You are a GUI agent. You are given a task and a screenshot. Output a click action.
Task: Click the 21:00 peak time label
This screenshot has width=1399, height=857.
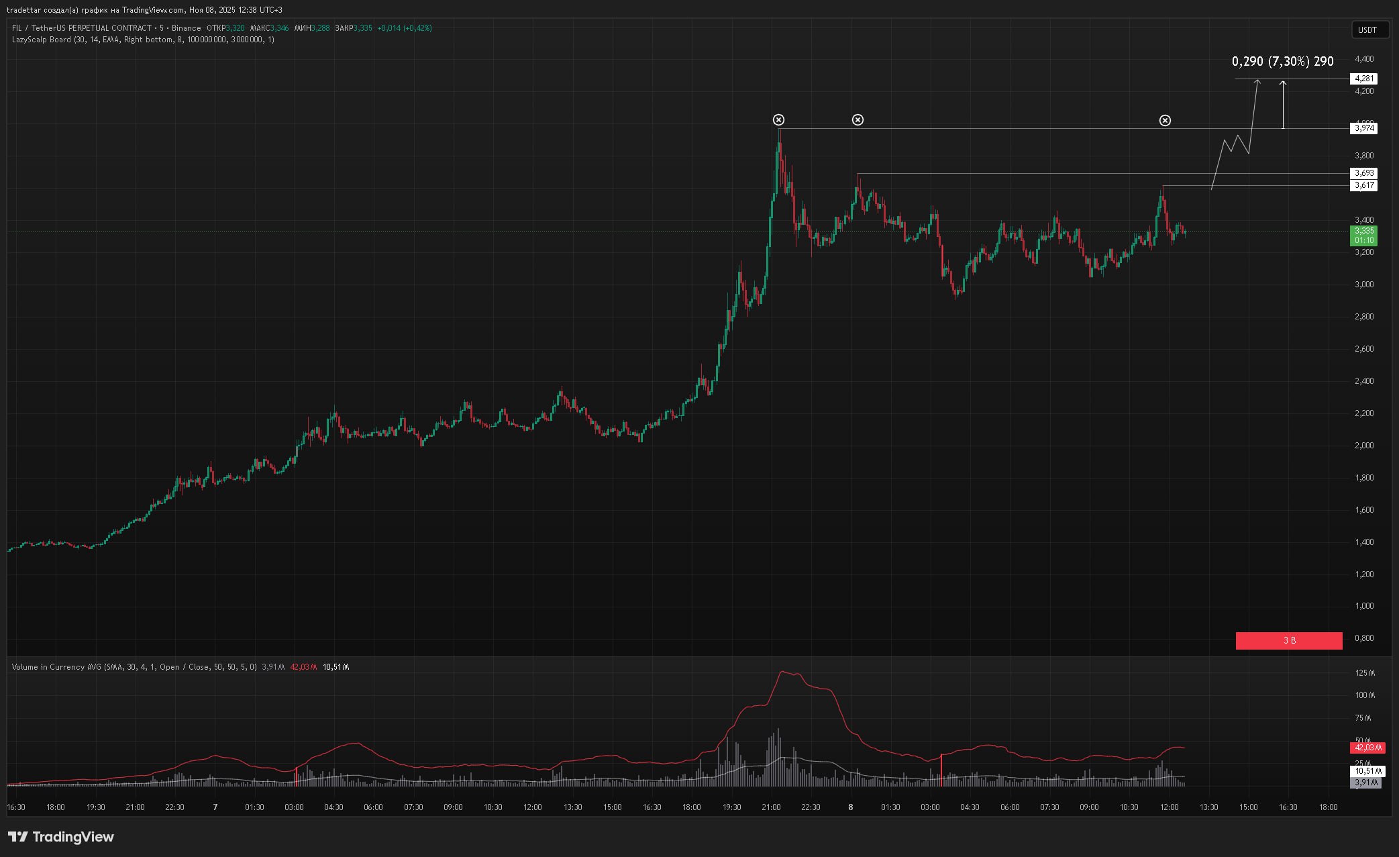pos(771,807)
